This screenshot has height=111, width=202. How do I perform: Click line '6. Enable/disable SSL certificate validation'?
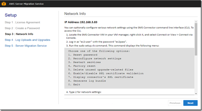coord(106,73)
